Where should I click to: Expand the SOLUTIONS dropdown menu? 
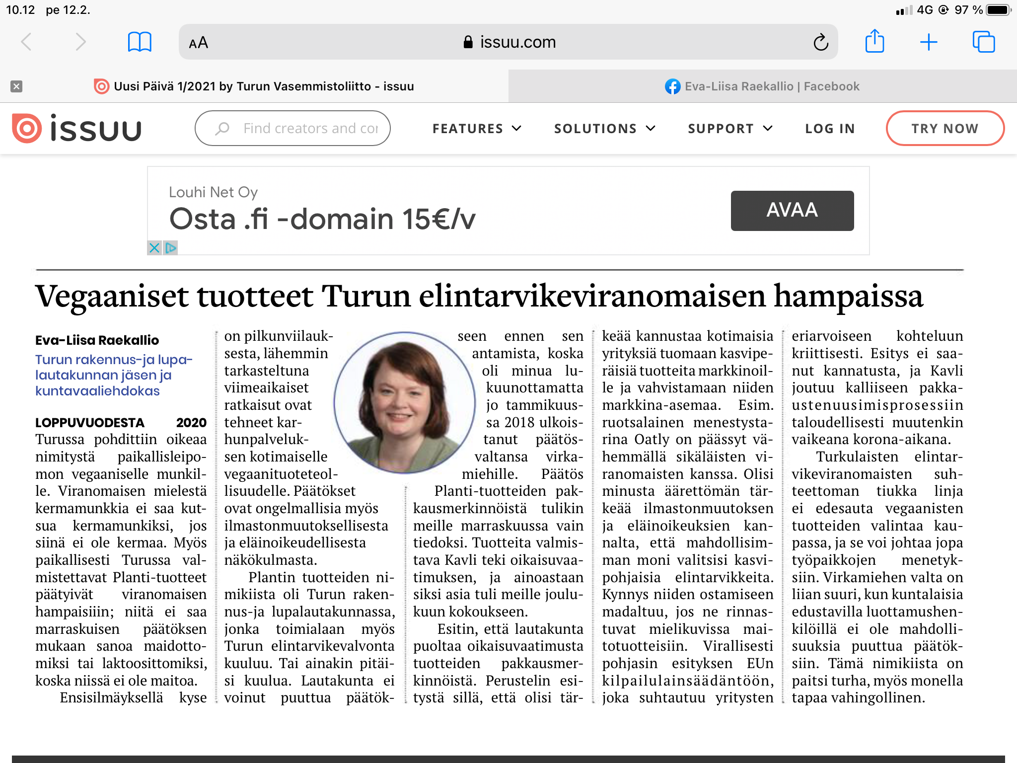pyautogui.click(x=605, y=129)
